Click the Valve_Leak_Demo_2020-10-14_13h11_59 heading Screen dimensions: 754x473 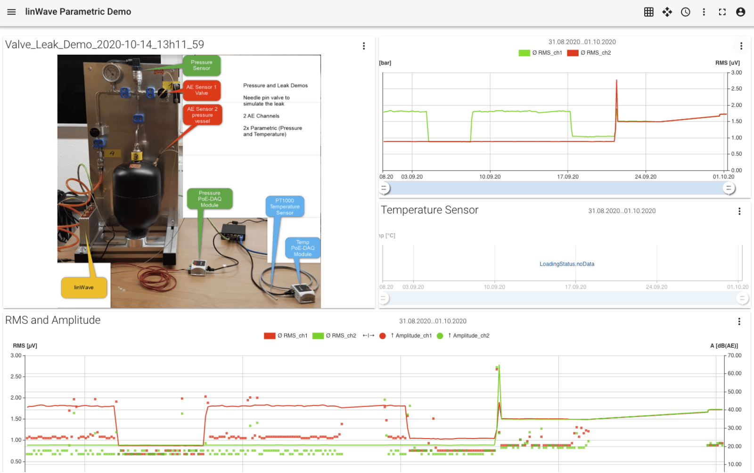105,45
